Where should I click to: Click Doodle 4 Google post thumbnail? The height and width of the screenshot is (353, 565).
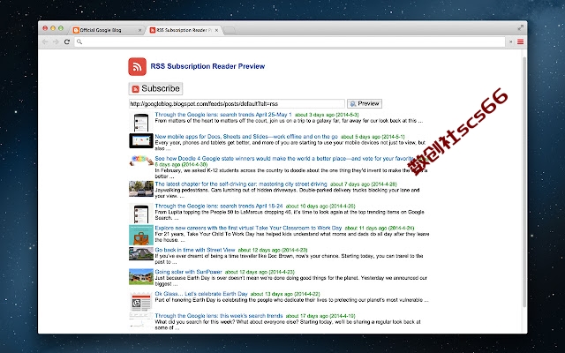click(x=141, y=161)
